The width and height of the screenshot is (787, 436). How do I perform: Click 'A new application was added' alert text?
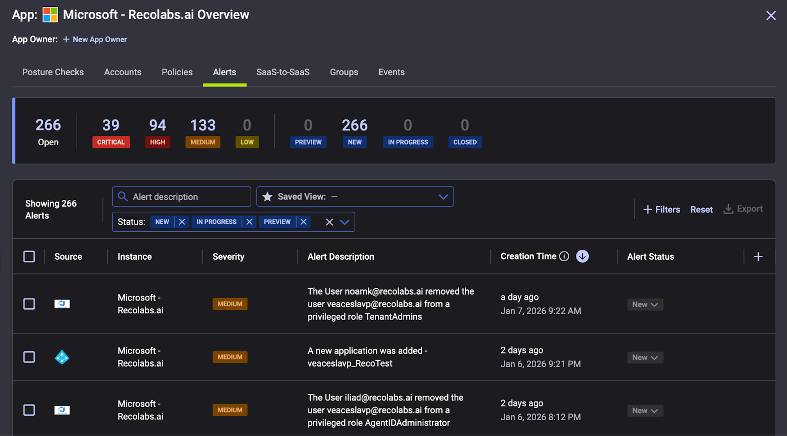point(367,357)
